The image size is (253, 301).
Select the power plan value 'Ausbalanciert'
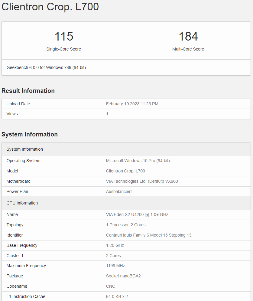119,191
